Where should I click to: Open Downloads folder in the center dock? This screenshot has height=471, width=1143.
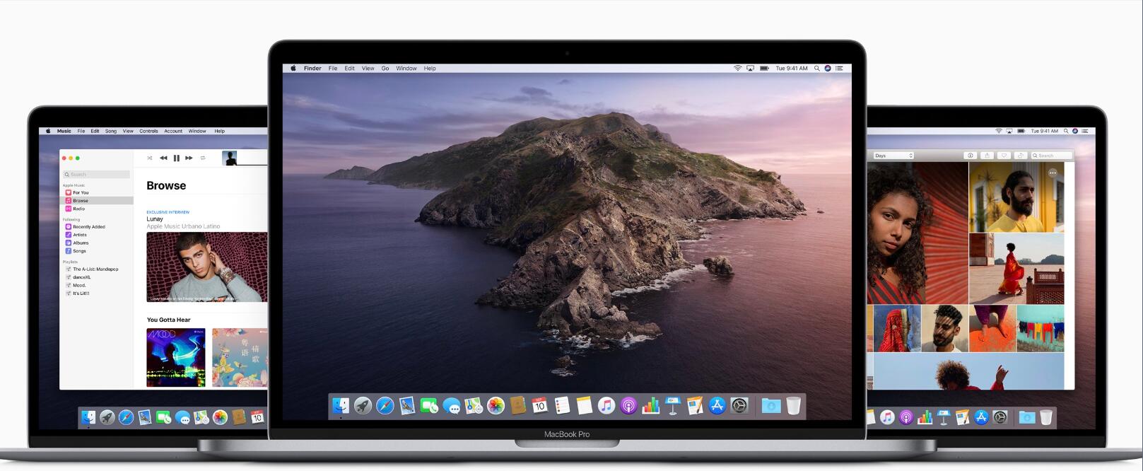click(x=771, y=406)
